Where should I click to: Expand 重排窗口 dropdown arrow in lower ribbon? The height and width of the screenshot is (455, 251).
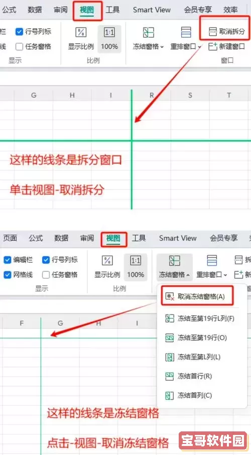(x=225, y=275)
